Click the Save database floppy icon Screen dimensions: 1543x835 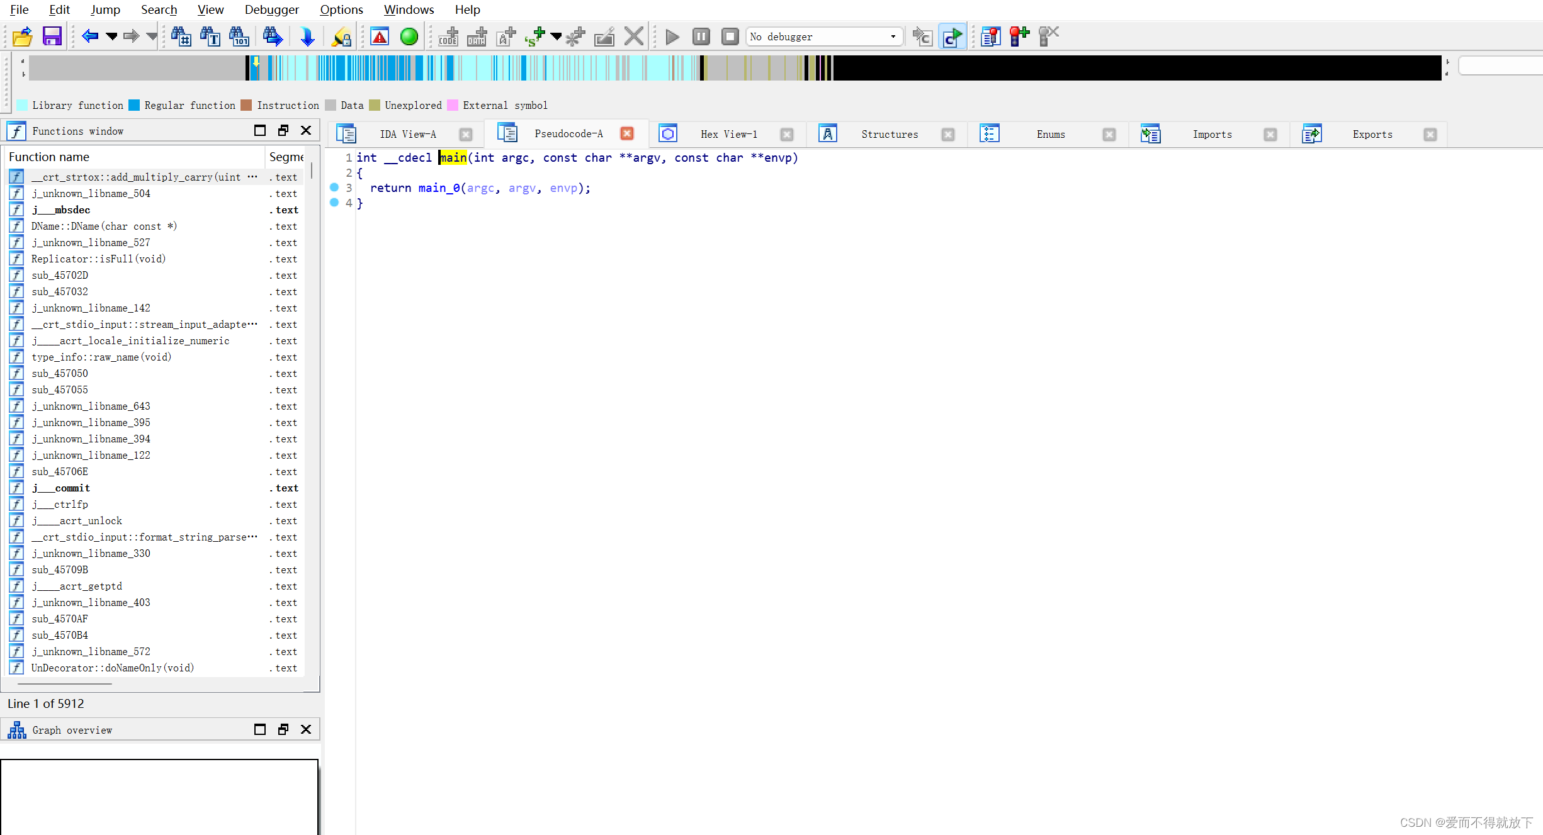pos(52,36)
